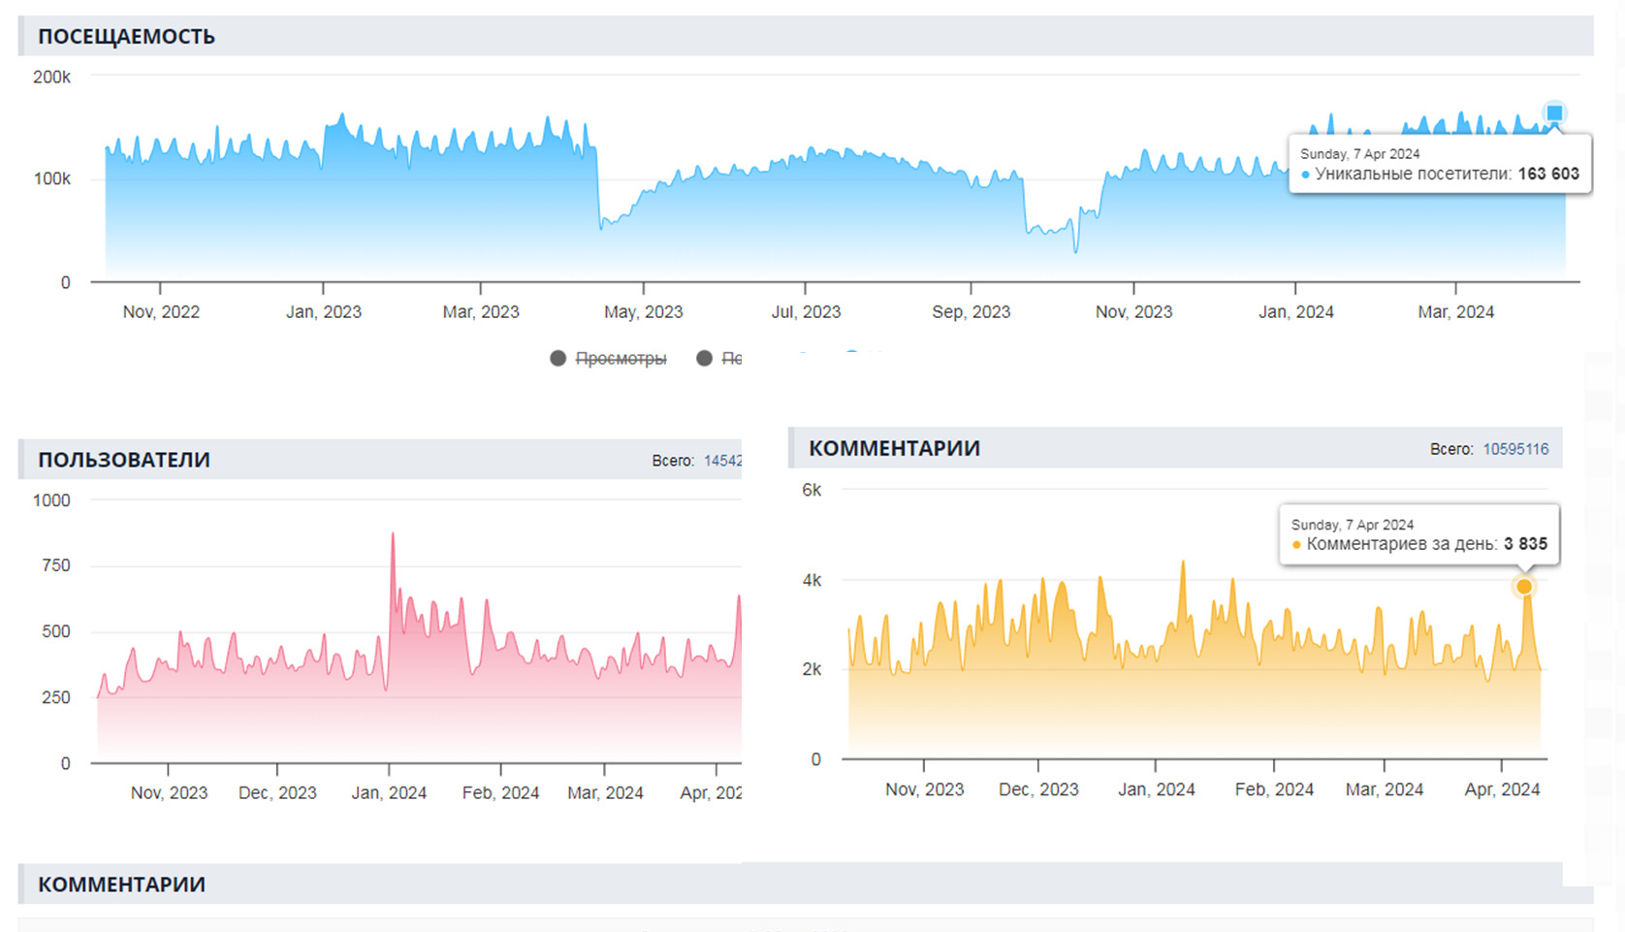Click the yellow Комментарии chart header

click(894, 448)
